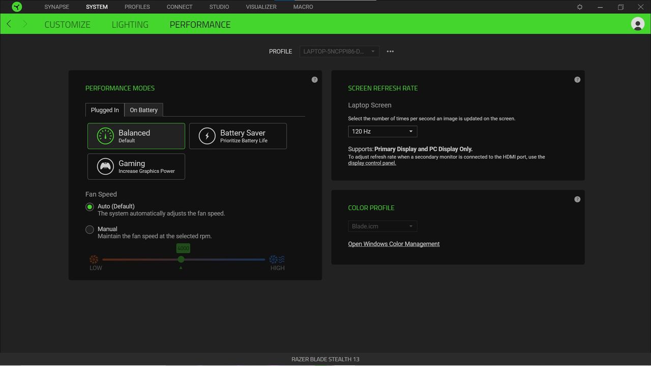Open the display control panel link

[x=372, y=163]
